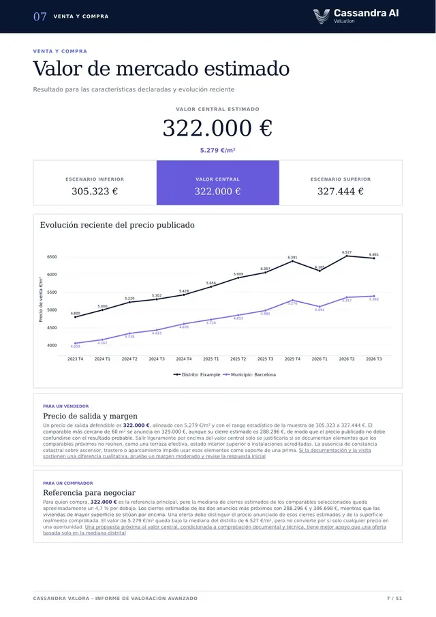Select the Escenario Superior 327.444 € card
Screen dimensions: 436x617
tap(341, 183)
